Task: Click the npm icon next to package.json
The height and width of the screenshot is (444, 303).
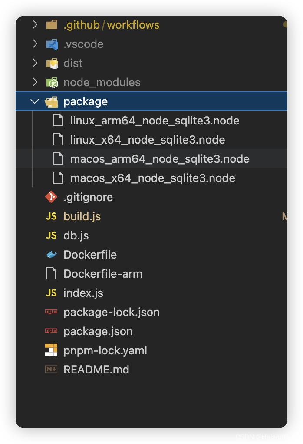Action: pyautogui.click(x=51, y=331)
